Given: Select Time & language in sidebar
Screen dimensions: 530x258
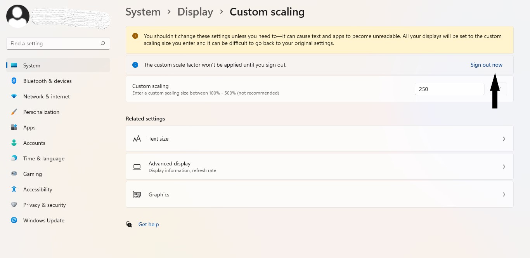Looking at the screenshot, I should tap(43, 158).
